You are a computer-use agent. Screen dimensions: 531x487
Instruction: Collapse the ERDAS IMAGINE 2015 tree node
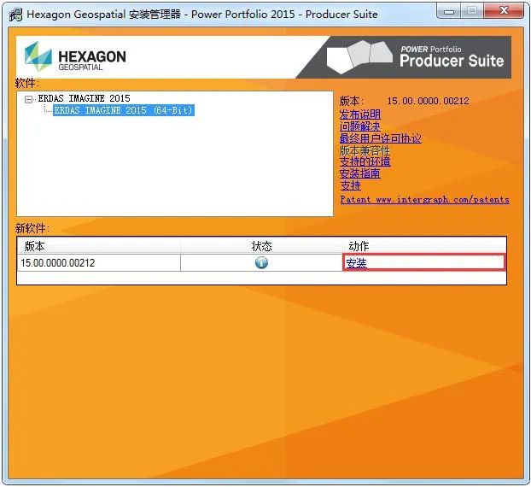pos(29,99)
